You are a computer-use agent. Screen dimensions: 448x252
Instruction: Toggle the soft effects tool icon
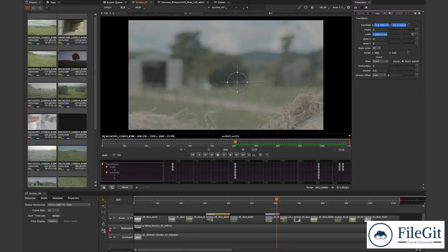[x=103, y=231]
